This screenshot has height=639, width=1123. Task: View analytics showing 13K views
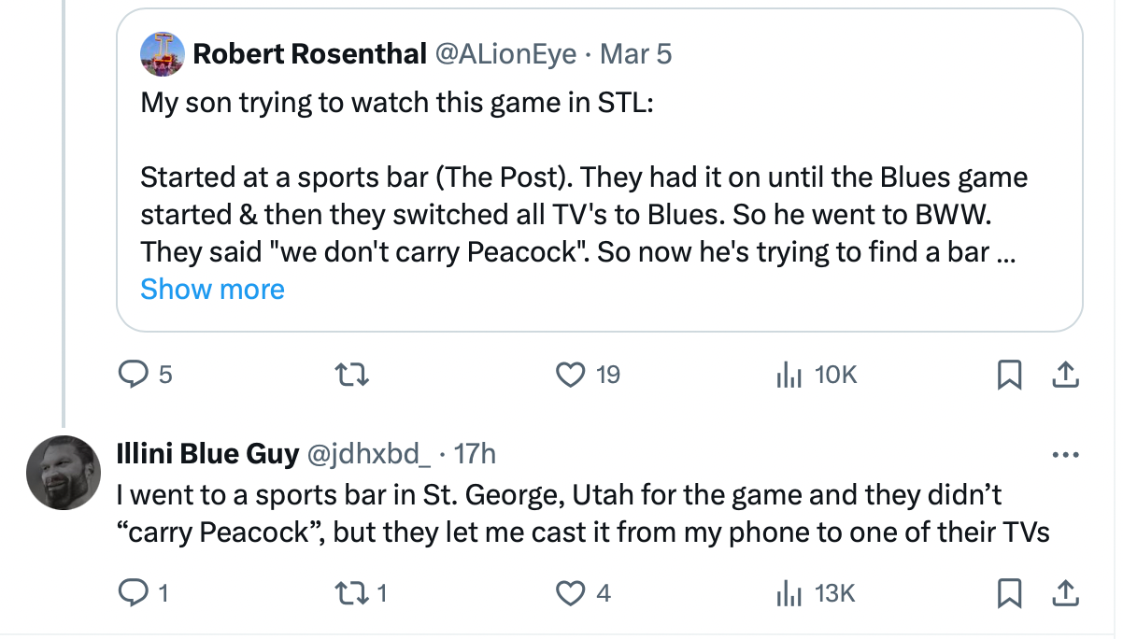coord(790,592)
